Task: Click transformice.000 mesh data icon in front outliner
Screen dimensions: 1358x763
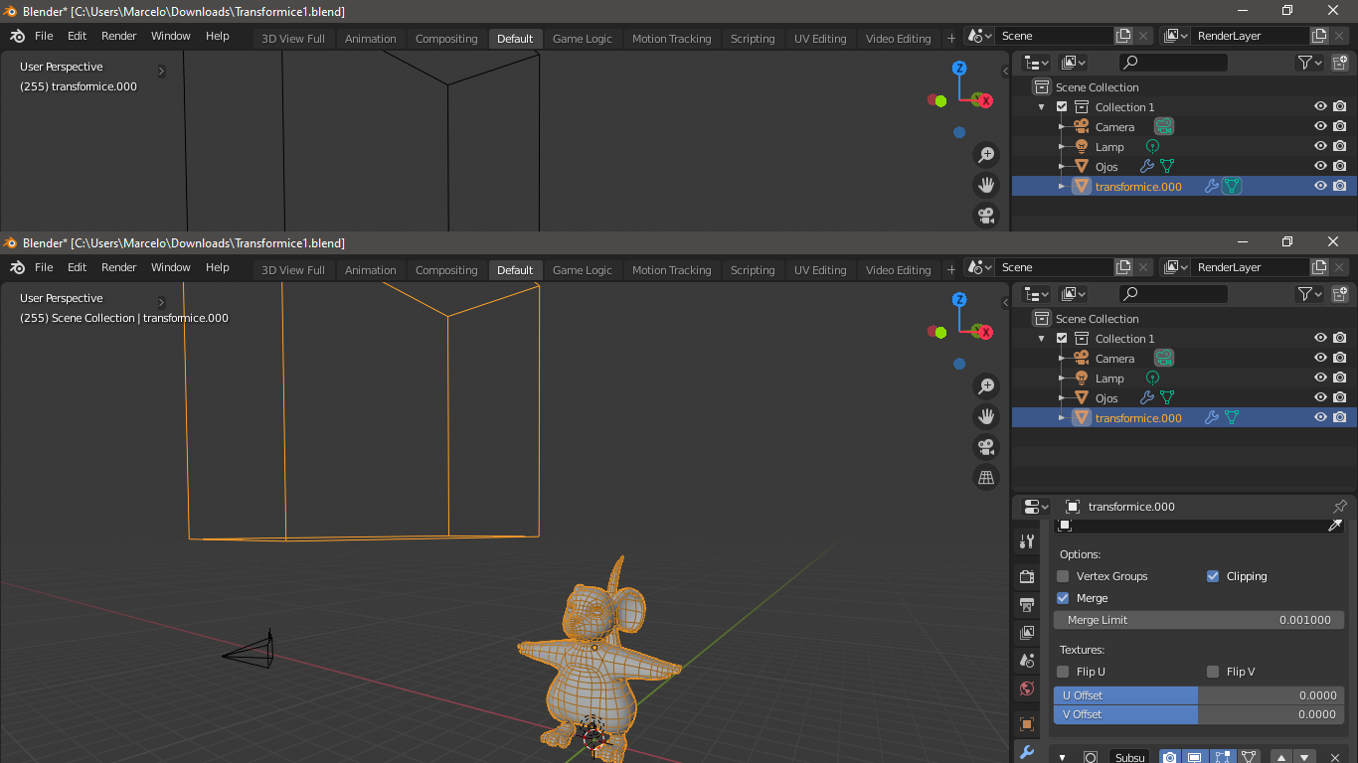Action: [1232, 417]
